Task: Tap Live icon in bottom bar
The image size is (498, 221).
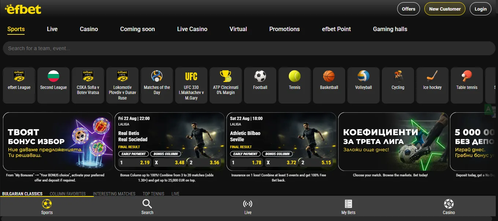Action: (x=248, y=207)
